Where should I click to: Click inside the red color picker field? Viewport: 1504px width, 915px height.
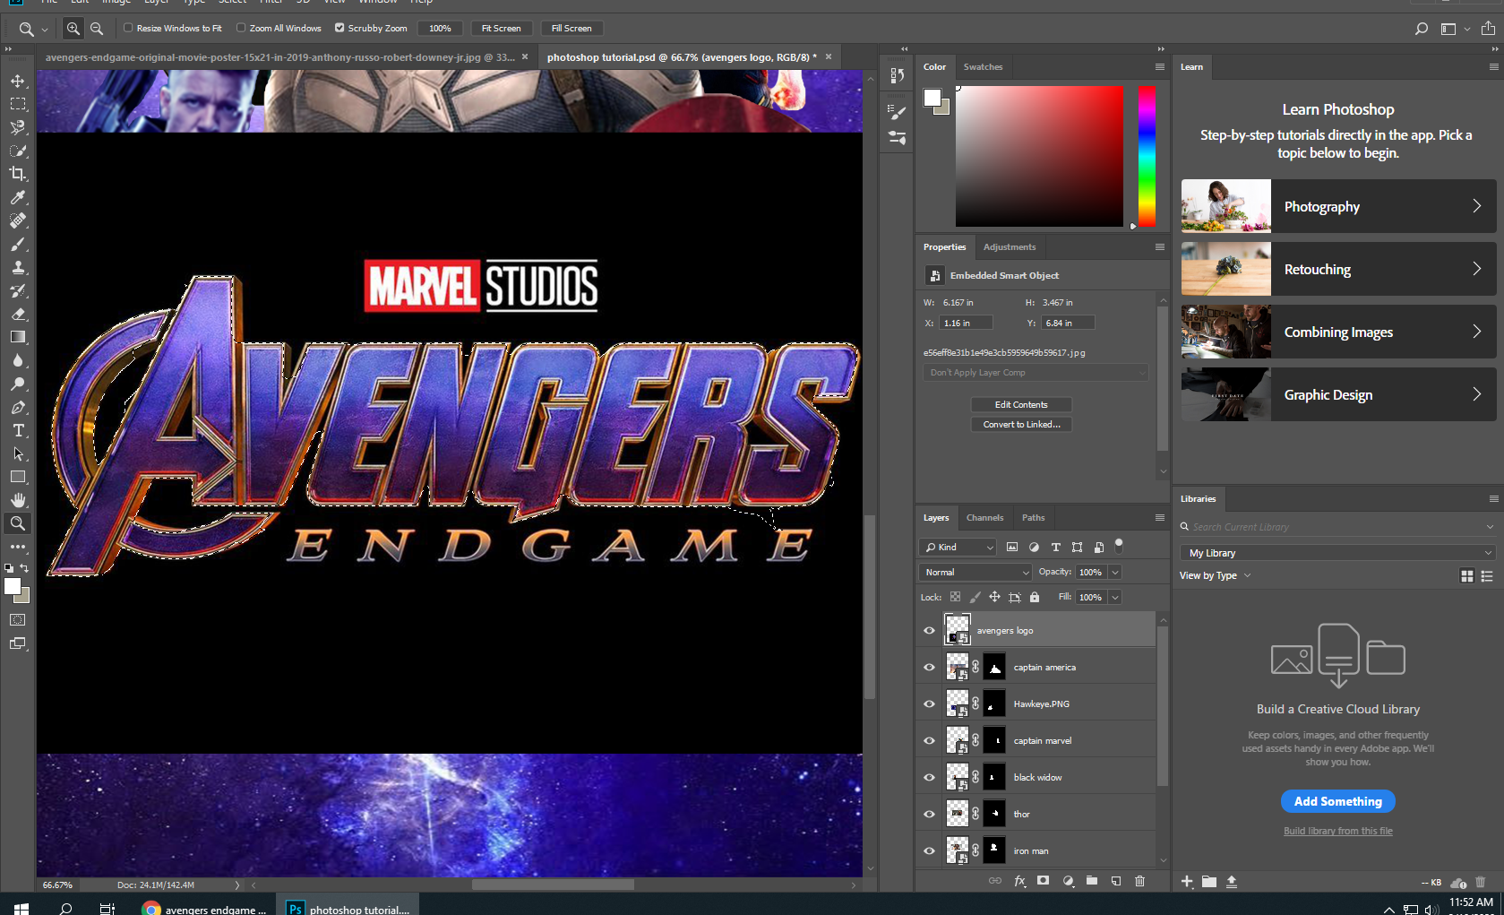click(1039, 156)
